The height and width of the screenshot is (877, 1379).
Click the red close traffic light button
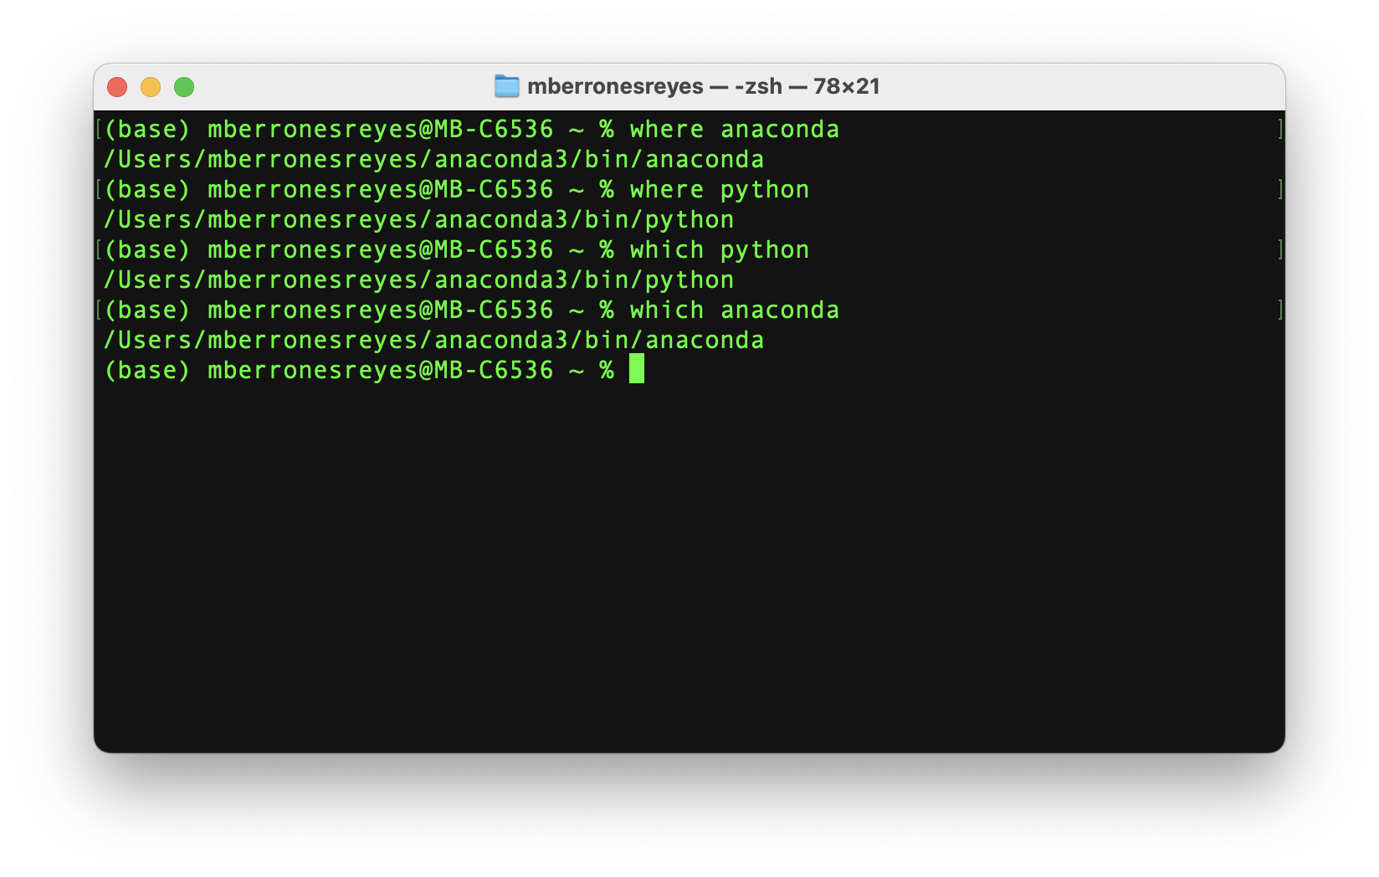coord(117,86)
